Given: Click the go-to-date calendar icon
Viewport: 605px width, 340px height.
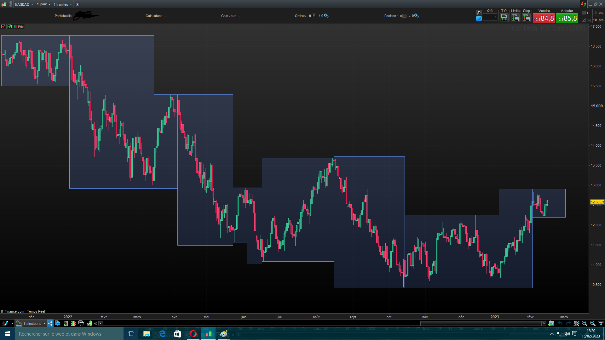Looking at the screenshot, I should 551,323.
